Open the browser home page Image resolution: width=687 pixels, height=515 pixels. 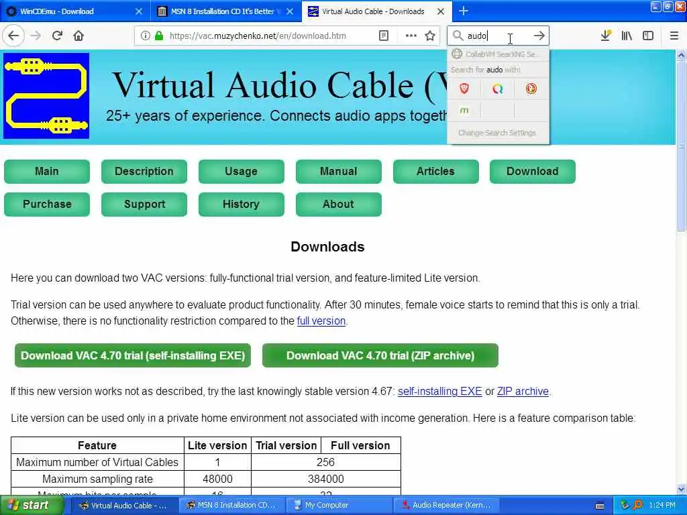pos(78,36)
